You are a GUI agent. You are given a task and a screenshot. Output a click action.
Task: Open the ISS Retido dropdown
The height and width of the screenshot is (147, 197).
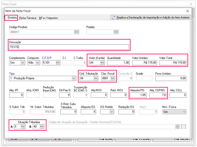tap(112, 112)
